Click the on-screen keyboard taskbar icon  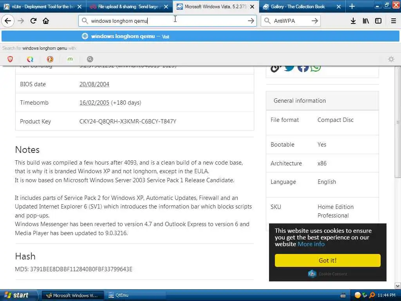click(x=343, y=296)
